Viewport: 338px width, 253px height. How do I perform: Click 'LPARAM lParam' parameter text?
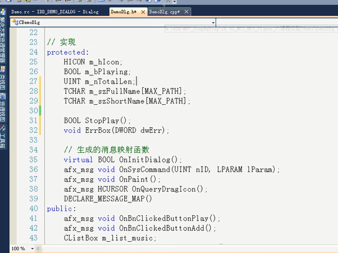pos(245,169)
